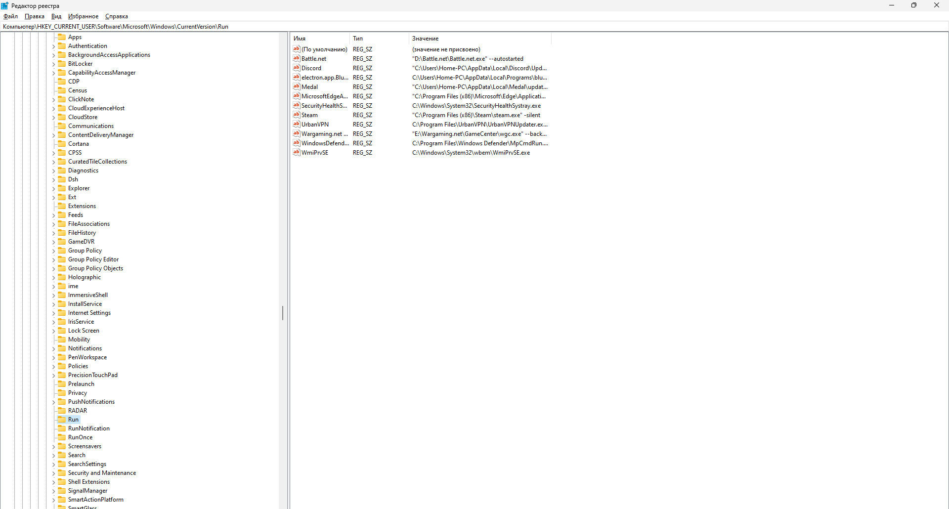Click the Run folder icon in tree

pyautogui.click(x=62, y=419)
